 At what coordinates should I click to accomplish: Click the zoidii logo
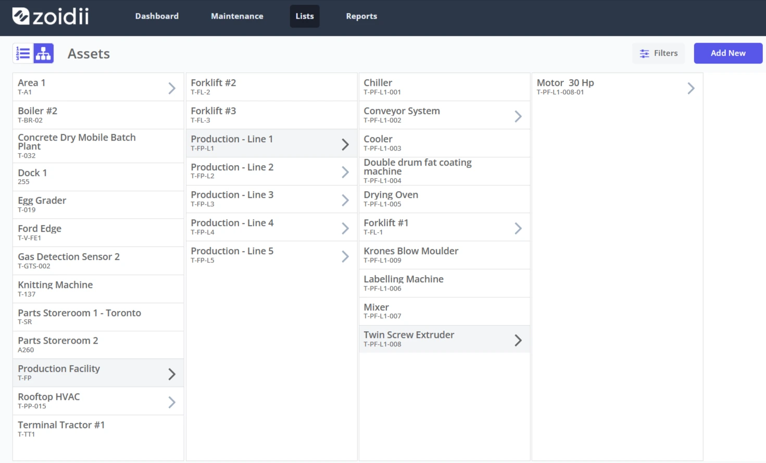[51, 16]
